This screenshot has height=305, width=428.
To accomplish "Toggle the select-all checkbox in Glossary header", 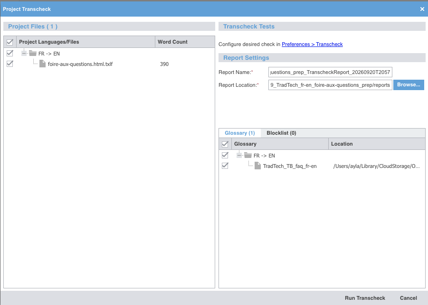I will (225, 144).
